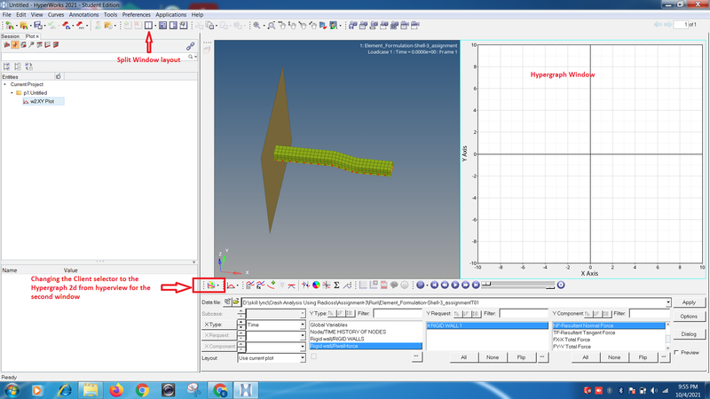
Task: Go to the first animation frame
Action: (434, 285)
